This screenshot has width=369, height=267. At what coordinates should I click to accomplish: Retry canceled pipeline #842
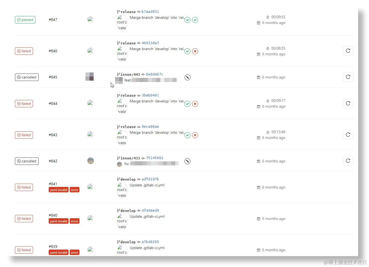tap(348, 161)
